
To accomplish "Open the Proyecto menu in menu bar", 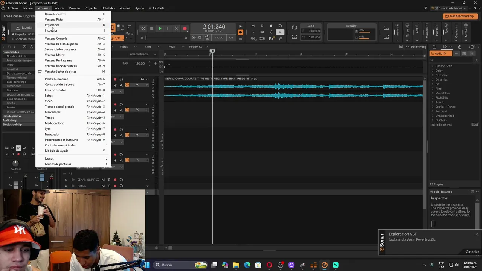I will pos(90,8).
